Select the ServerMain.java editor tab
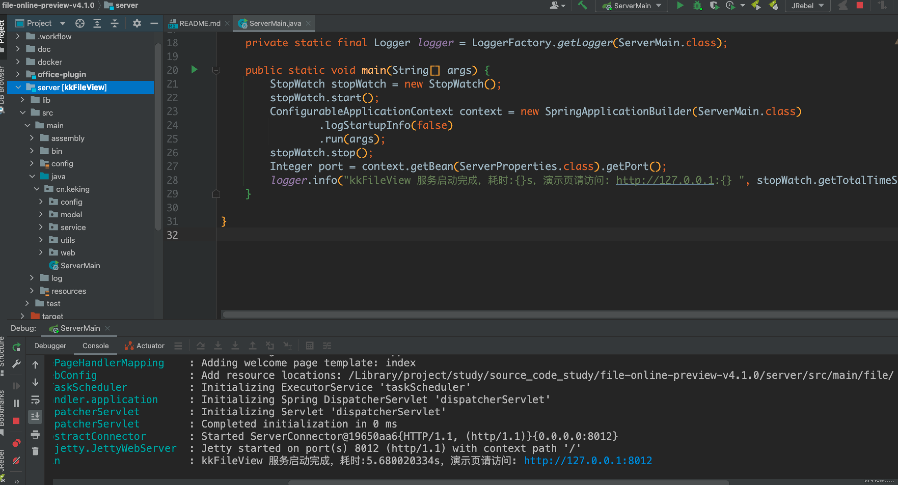This screenshot has height=485, width=898. pyautogui.click(x=275, y=23)
